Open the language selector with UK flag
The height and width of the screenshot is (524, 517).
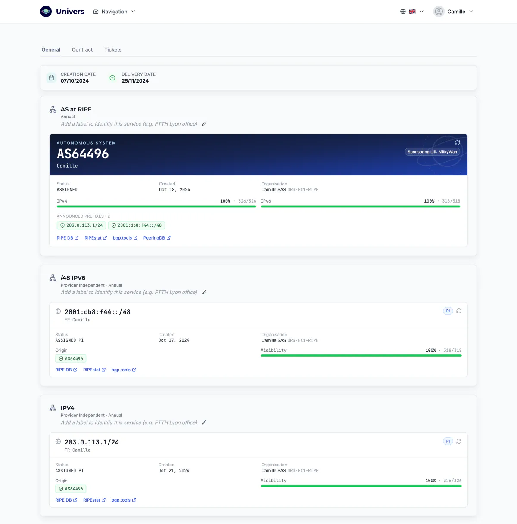coord(412,12)
